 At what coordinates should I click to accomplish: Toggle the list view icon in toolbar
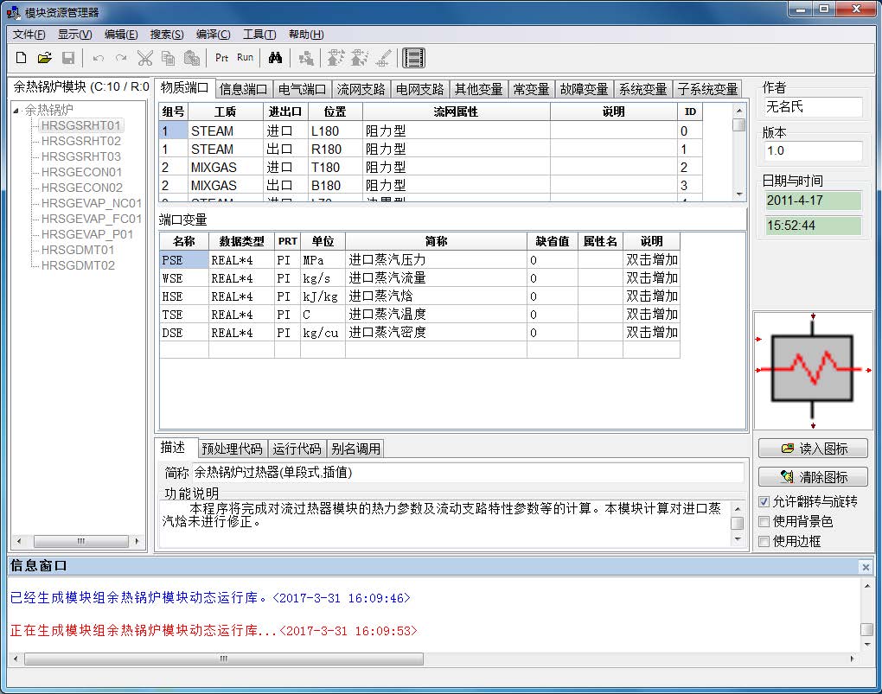pos(414,58)
